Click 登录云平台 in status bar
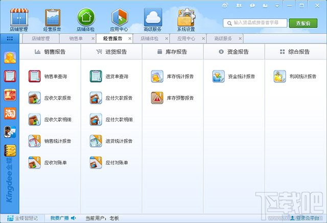Viewport: 327px width, 223px height. (306, 218)
